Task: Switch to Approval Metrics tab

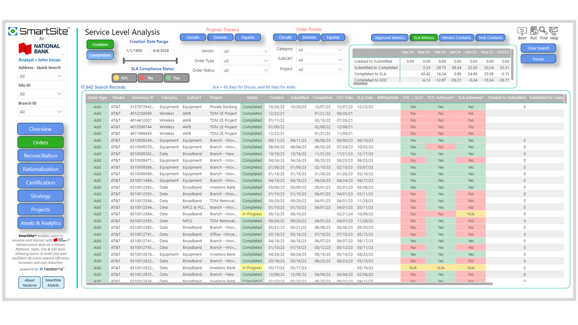Action: [x=390, y=38]
